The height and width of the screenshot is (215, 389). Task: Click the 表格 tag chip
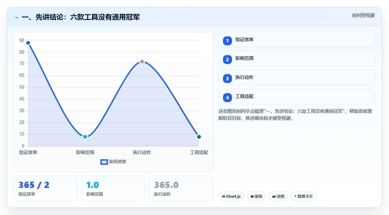point(256,196)
